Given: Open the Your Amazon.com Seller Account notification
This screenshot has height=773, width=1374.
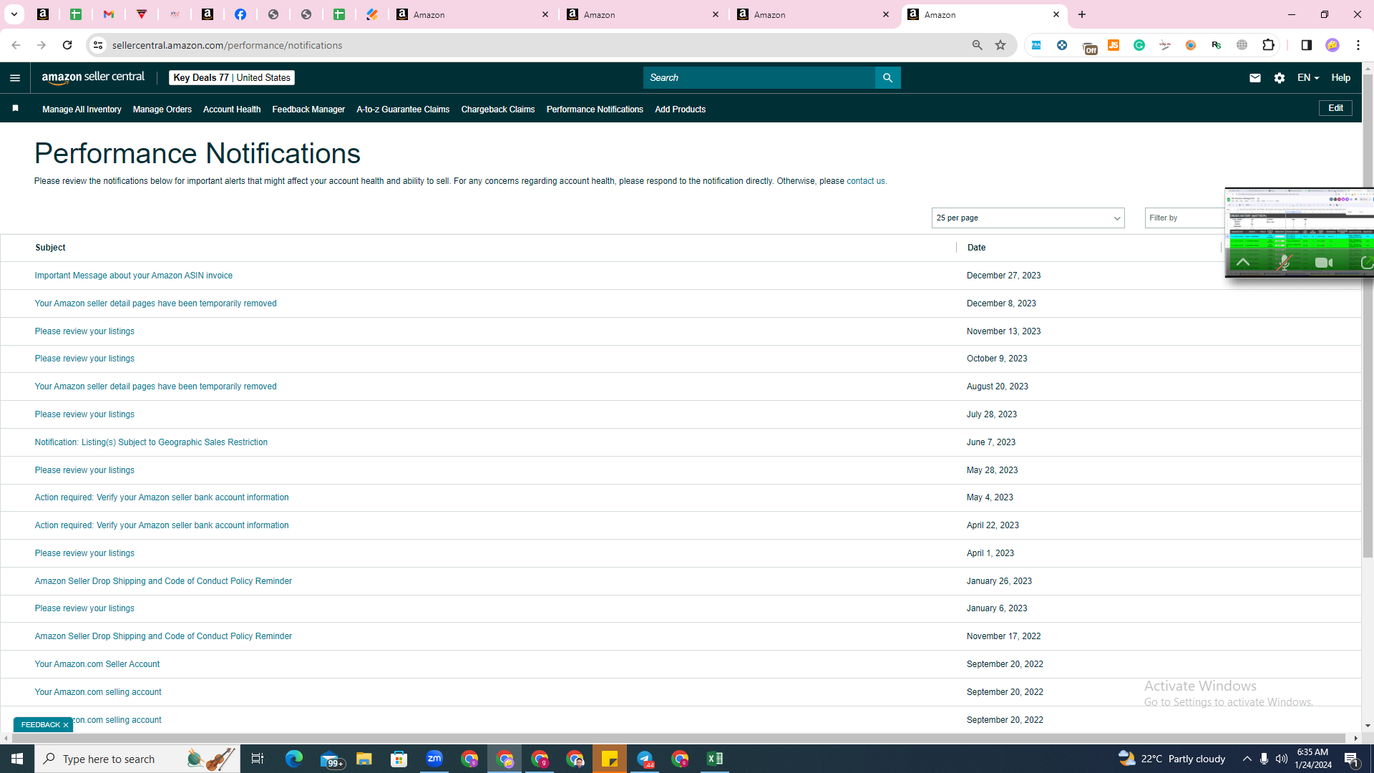Looking at the screenshot, I should pos(97,664).
